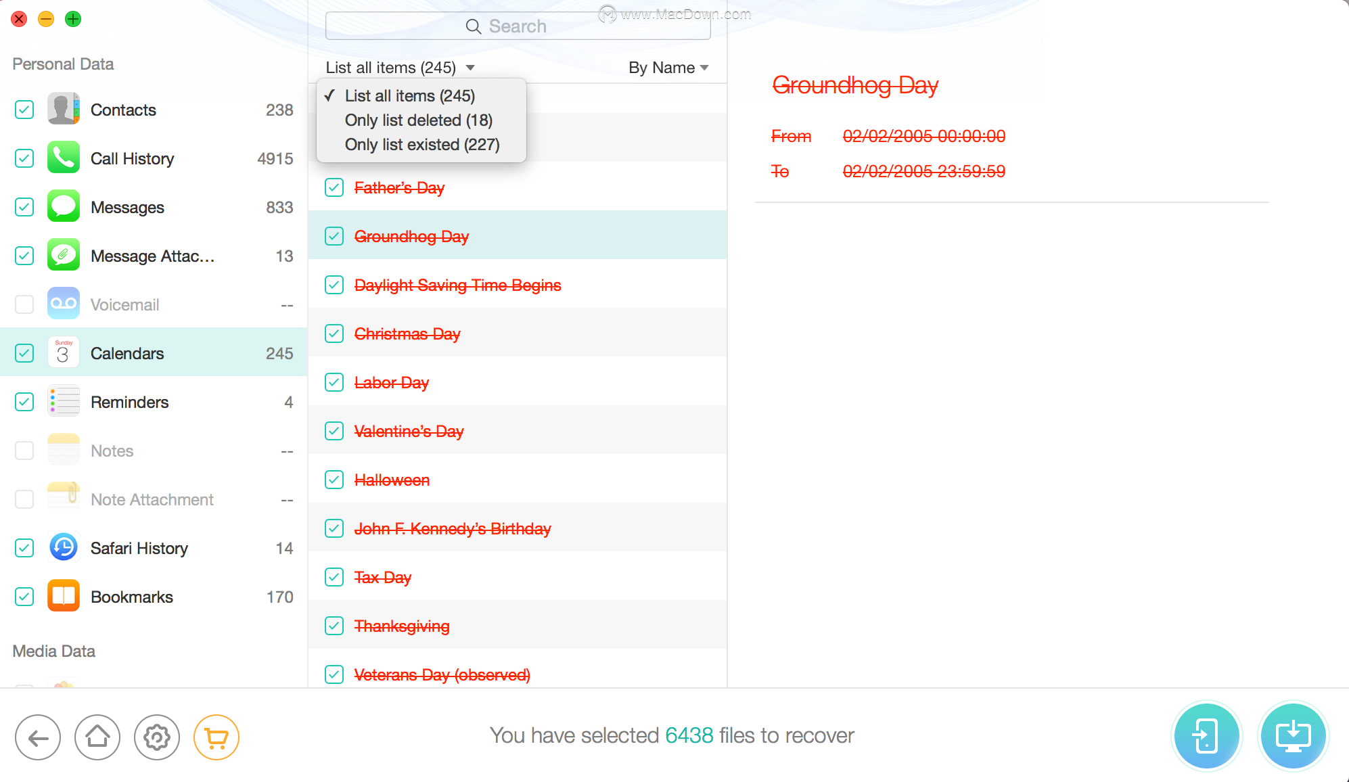Click the Bookmarks book icon
The image size is (1349, 782).
click(64, 596)
